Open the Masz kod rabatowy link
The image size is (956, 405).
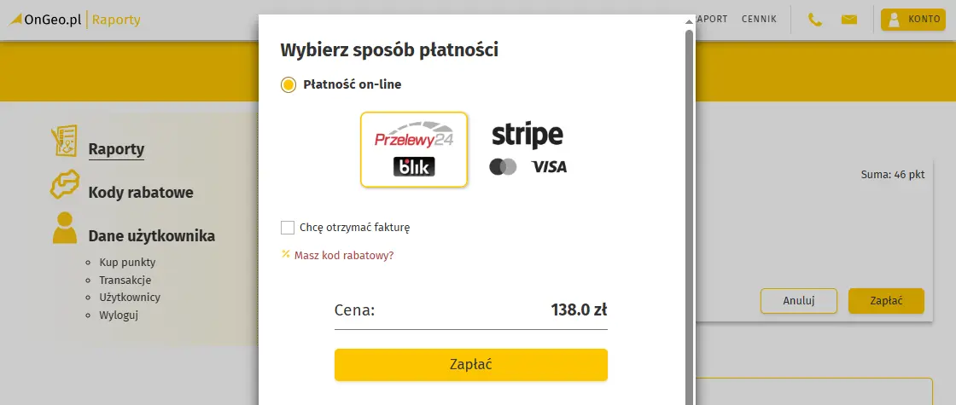tap(343, 255)
